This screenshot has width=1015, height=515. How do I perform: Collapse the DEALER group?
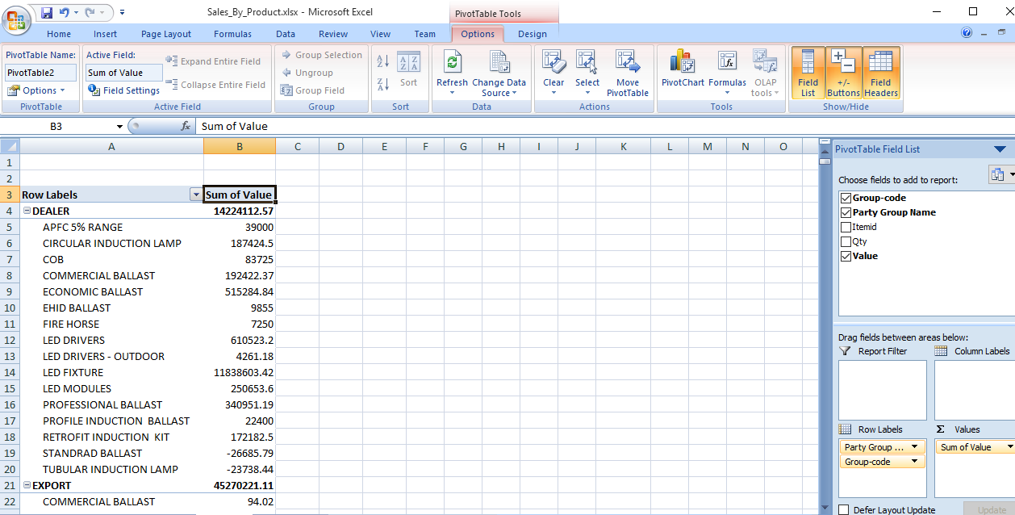pos(27,211)
